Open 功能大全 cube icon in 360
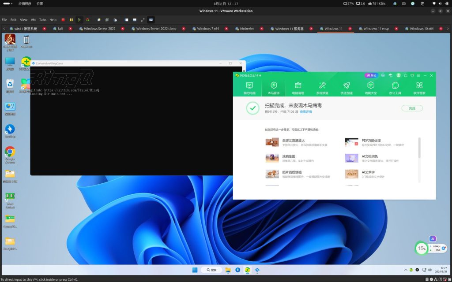 (x=370, y=88)
